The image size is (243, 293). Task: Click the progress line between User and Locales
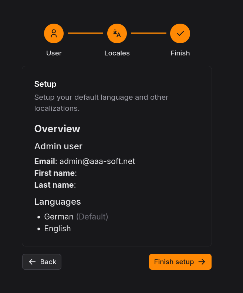[85, 33]
